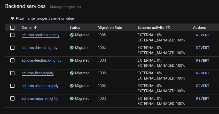This screenshot has width=219, height=114.
Task: Open the adi-tms-booking-nightly service link
Action: point(41,35)
